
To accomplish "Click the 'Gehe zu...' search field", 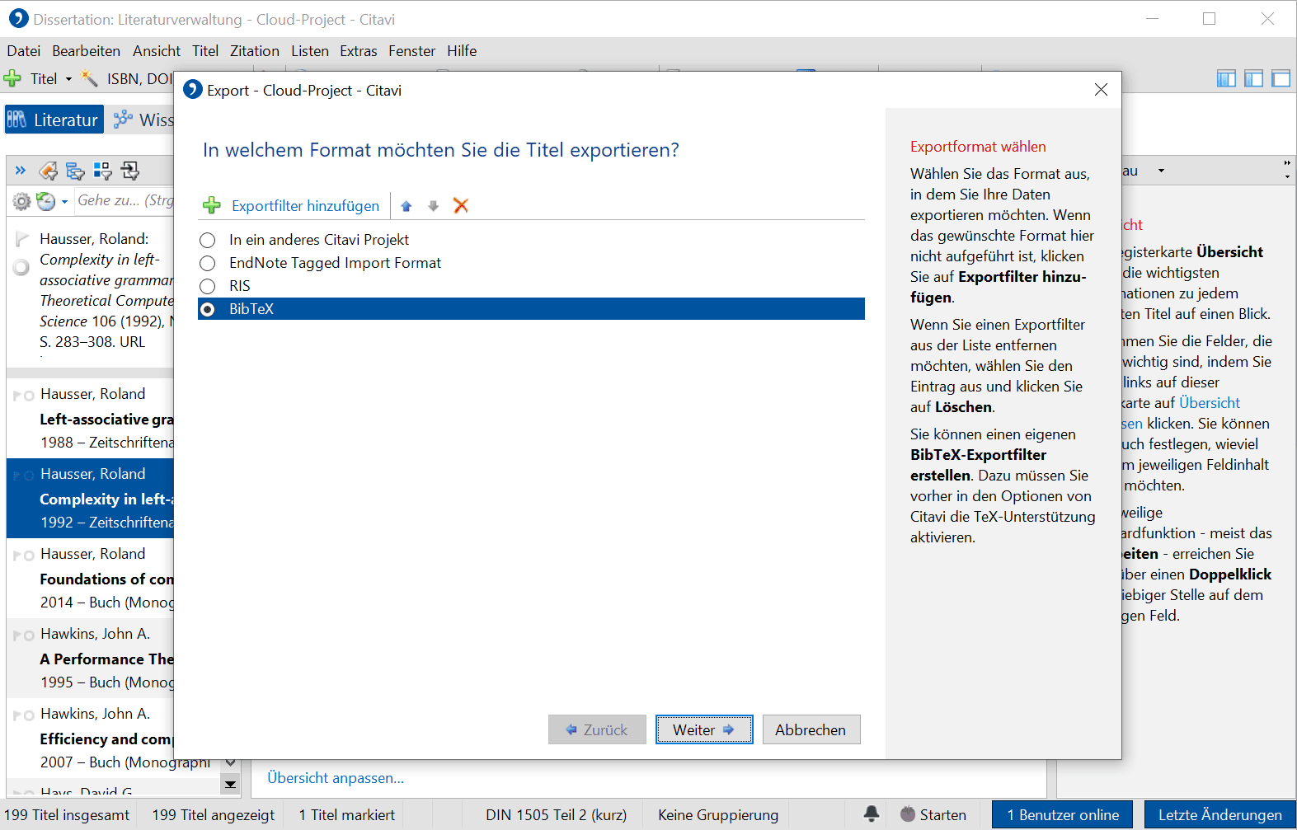I will [x=124, y=200].
